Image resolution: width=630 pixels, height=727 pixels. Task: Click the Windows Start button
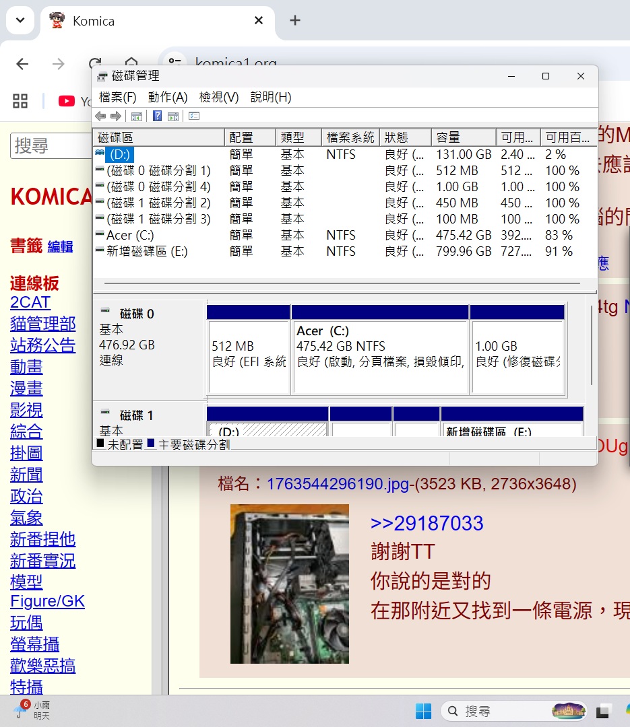click(423, 711)
